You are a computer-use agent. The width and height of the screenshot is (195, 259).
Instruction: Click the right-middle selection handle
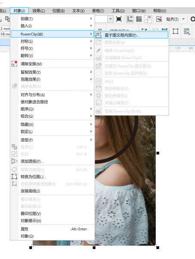[x=158, y=153]
